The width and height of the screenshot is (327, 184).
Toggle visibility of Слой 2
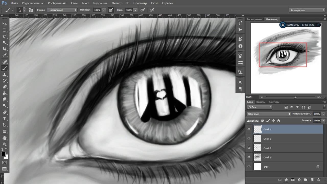[249, 148]
